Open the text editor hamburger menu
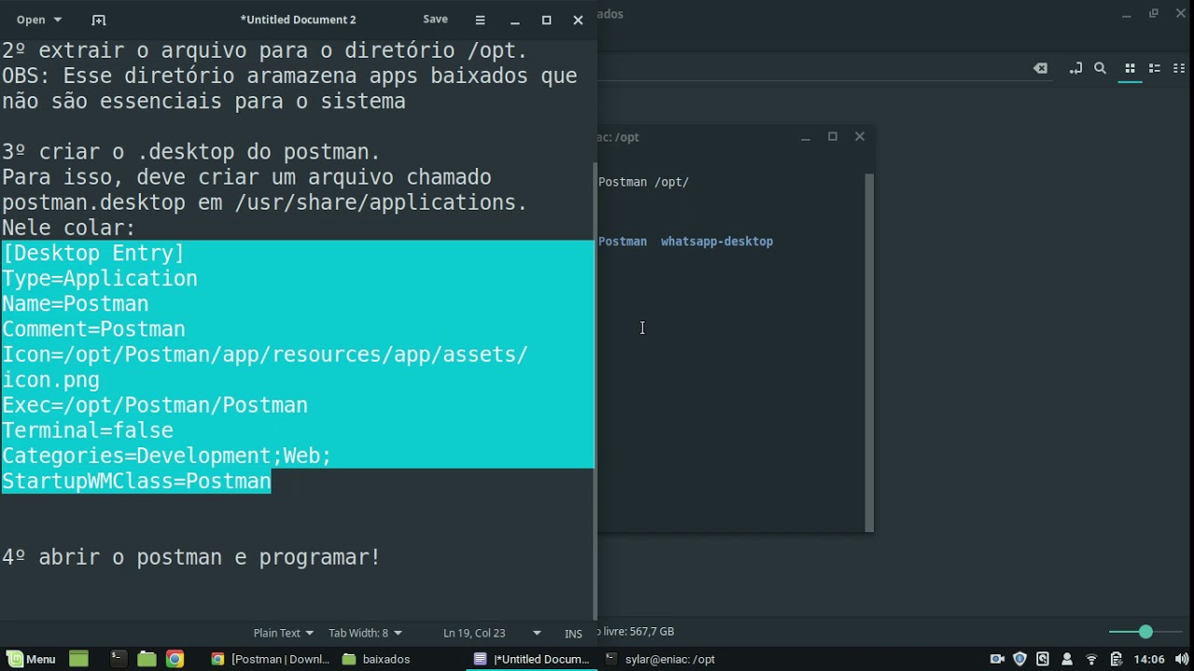 point(480,20)
